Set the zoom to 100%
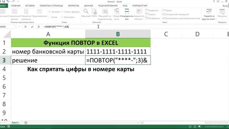This screenshot has width=229, height=129. pyautogui.click(x=94, y=13)
